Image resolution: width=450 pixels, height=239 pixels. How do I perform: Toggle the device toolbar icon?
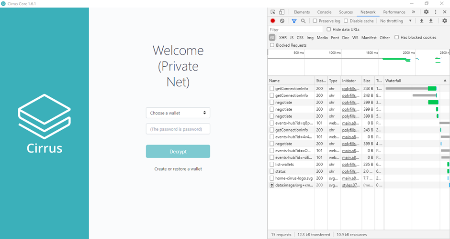point(282,12)
